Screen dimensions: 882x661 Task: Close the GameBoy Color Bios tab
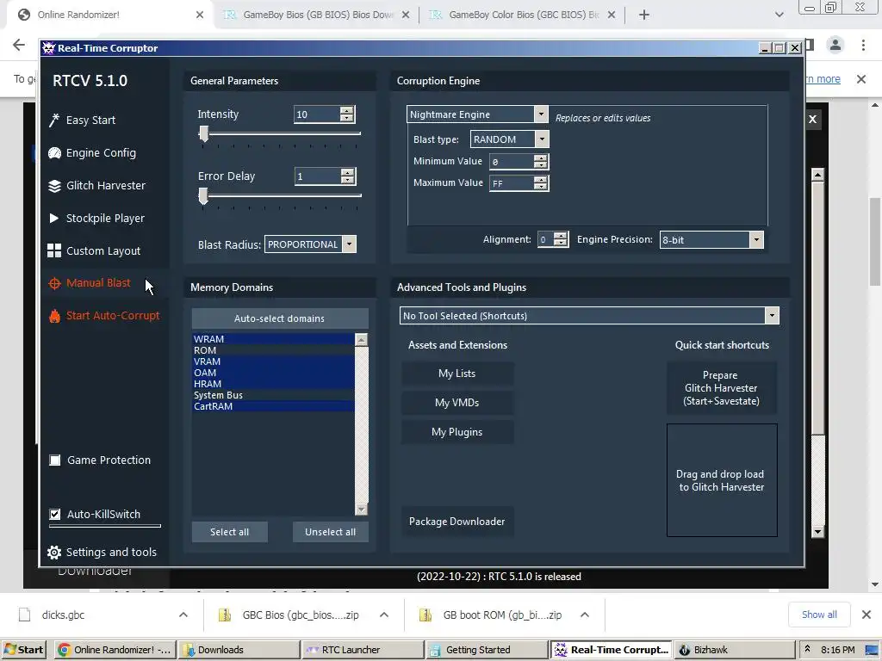point(612,15)
